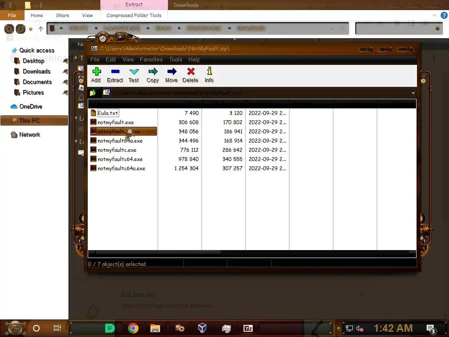Select the notmyfault.exe file
Screen dimensions: 449x337
coord(116,122)
